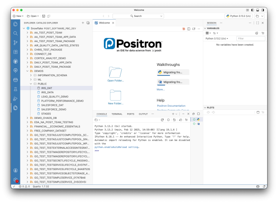Viewport: 278px width, 203px height.
Task: Switch to the Terminal tab
Action: [x=117, y=114]
